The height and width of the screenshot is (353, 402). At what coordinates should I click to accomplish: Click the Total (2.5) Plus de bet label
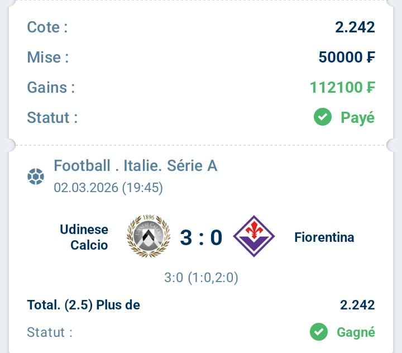point(84,305)
